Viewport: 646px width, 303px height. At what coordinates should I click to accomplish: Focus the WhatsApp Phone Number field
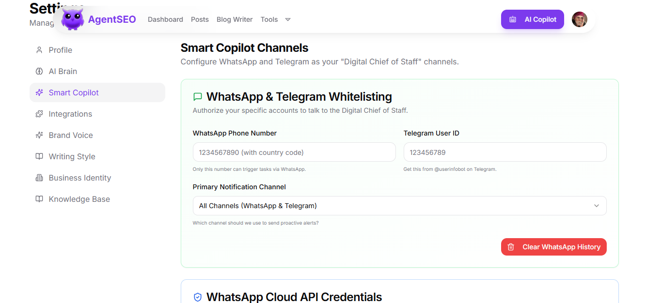click(x=294, y=152)
